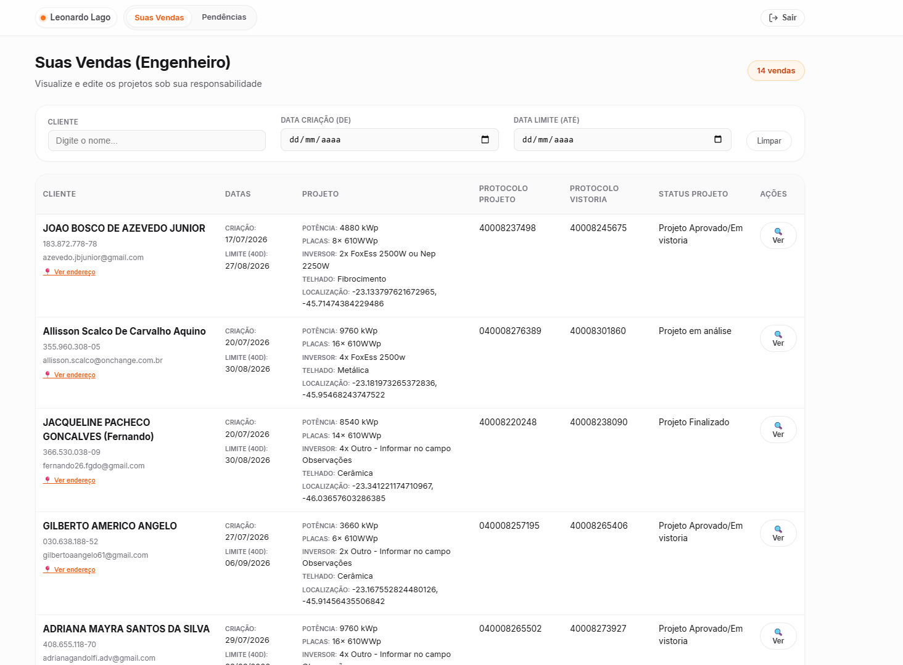Viewport: 903px width, 665px height.
Task: Select project protocol 040008265502
Action: tap(510, 629)
